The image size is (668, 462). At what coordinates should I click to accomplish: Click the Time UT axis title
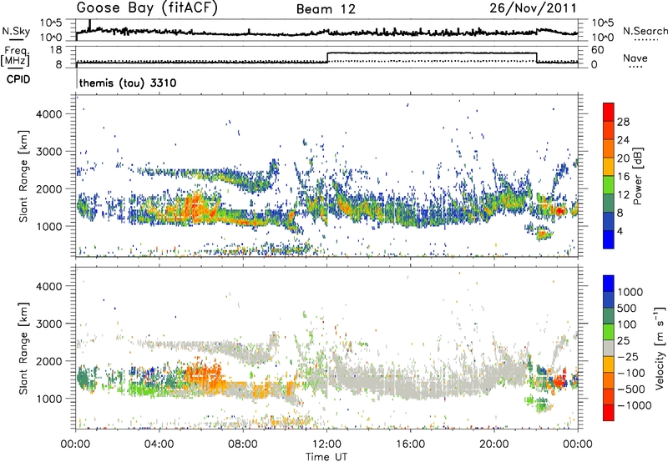point(326,457)
